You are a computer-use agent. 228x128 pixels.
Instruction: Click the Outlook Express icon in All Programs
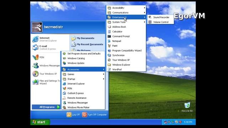[64, 93]
